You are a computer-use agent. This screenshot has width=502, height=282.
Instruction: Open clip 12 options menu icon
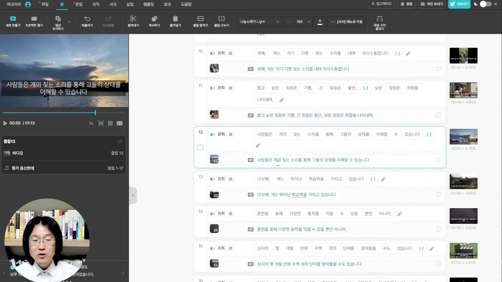click(x=230, y=134)
